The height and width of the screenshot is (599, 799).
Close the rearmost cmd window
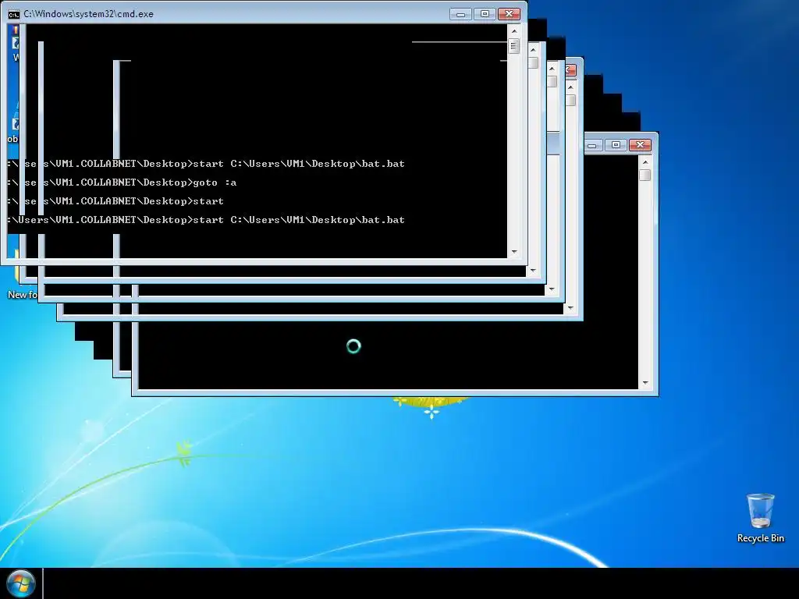coord(641,145)
